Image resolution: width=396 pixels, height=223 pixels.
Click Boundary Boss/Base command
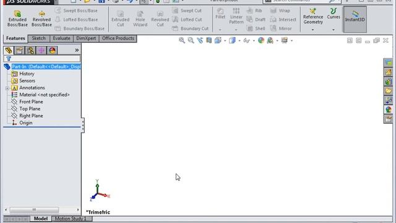point(80,28)
